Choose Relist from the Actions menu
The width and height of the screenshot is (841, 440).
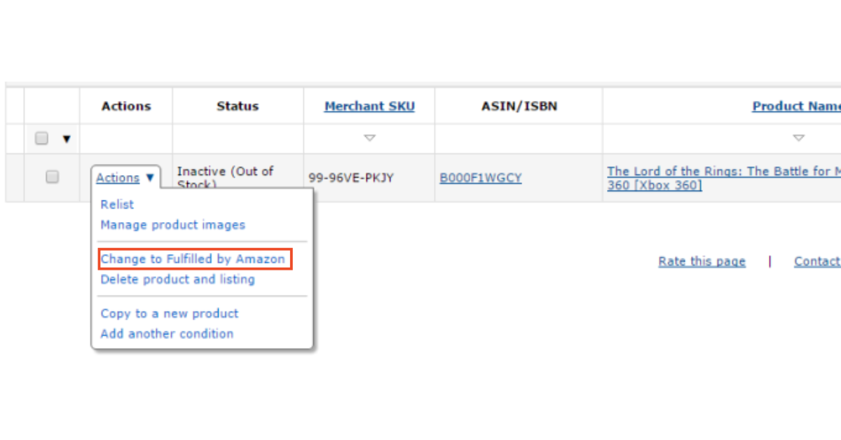pos(117,205)
